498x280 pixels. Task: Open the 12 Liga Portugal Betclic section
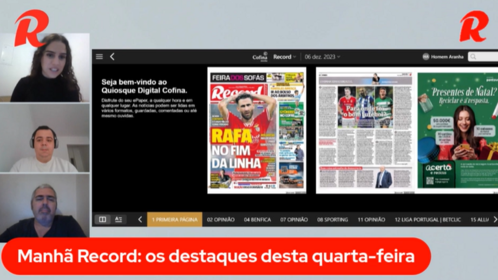(x=428, y=219)
